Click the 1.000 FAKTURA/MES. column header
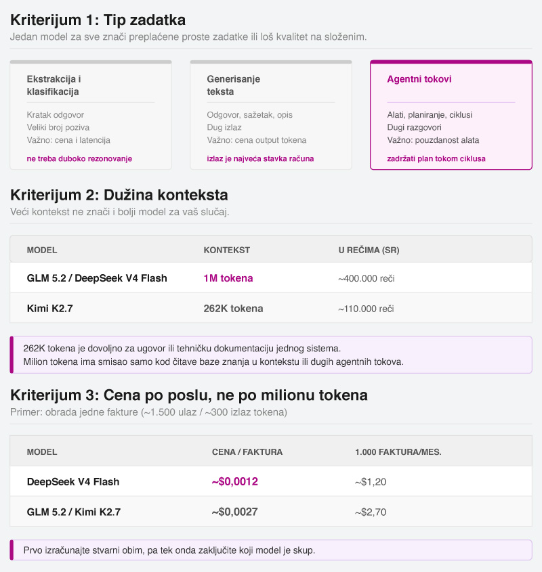 [x=398, y=452]
